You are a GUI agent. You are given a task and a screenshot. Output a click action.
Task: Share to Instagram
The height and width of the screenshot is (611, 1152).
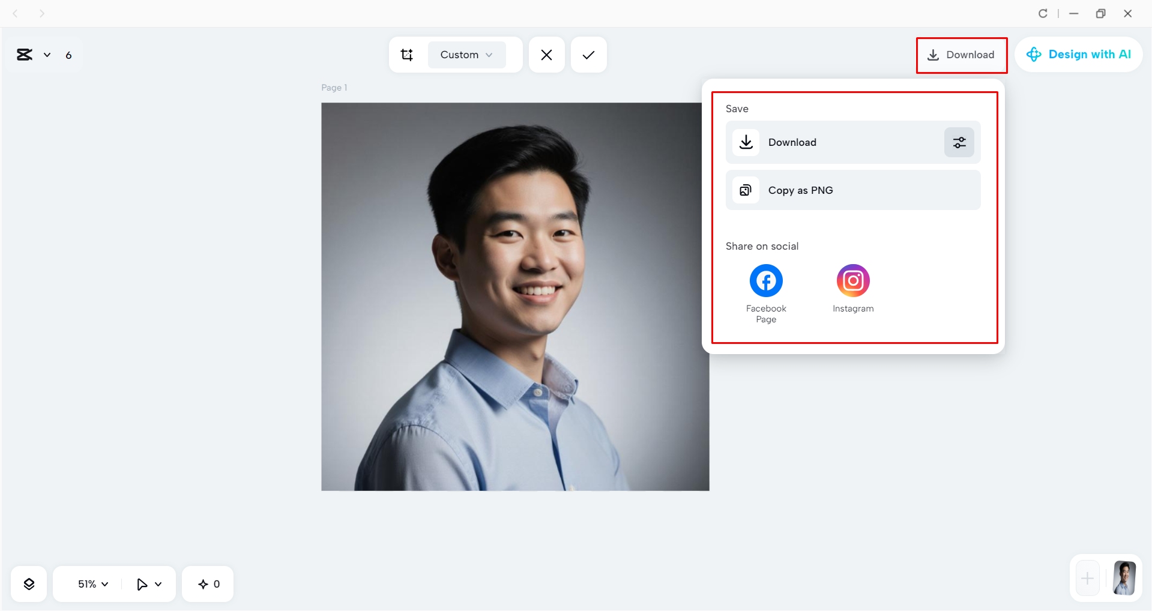pos(853,288)
